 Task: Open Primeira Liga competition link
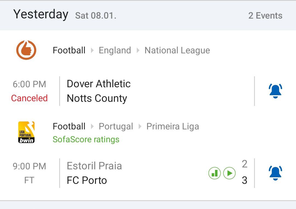coord(173,126)
